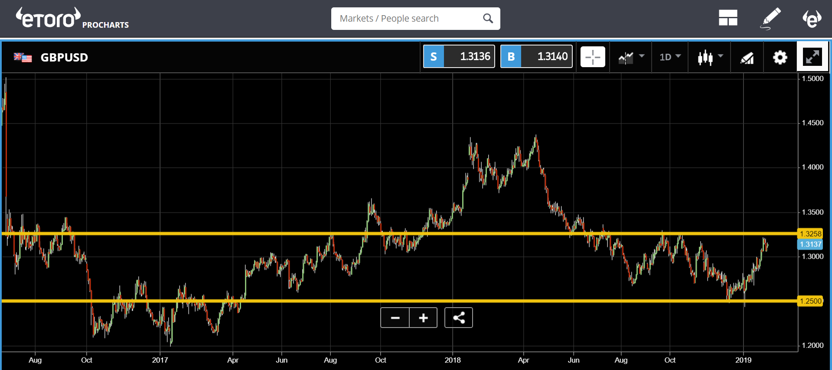Open chart settings gear
This screenshot has height=370, width=832.
tap(780, 57)
